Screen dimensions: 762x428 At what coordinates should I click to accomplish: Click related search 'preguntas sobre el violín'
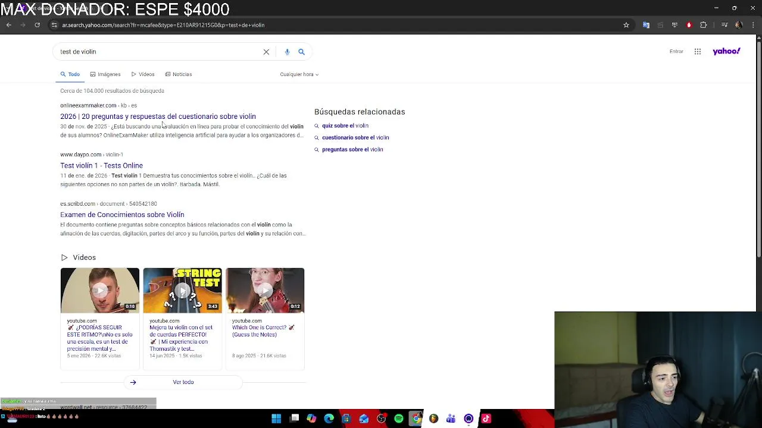coord(352,149)
